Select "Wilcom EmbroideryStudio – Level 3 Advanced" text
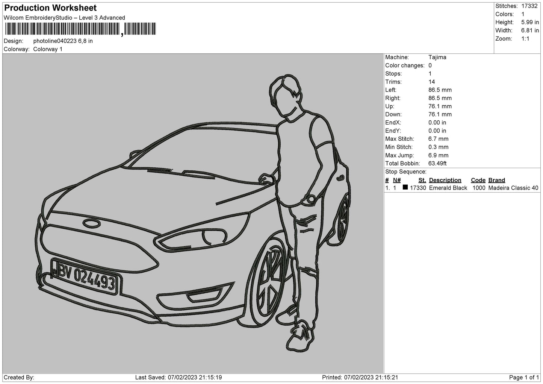 point(64,18)
